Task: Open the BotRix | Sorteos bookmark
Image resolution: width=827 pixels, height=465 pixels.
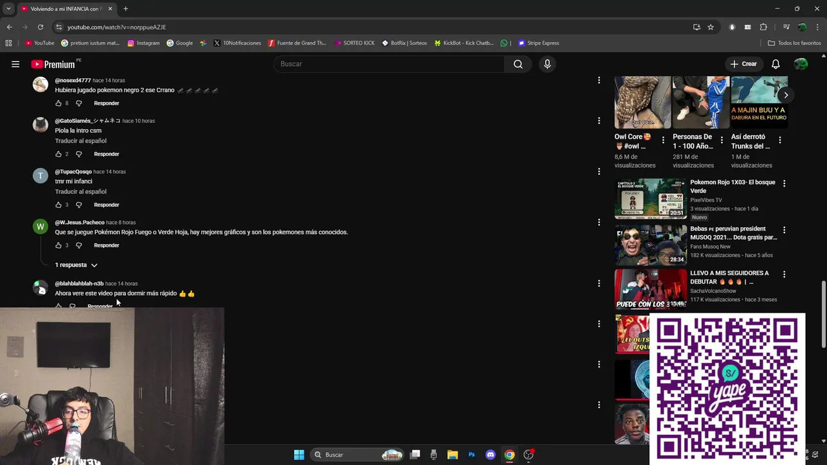Action: (x=404, y=43)
